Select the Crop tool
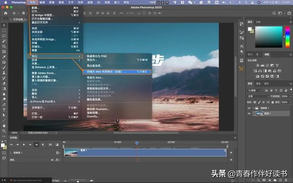 (4, 46)
